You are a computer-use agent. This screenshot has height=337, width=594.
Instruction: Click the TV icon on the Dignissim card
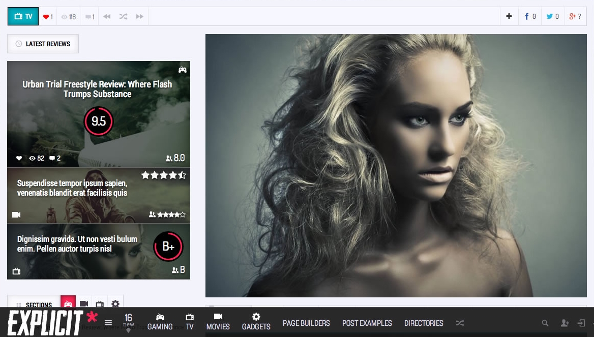[x=16, y=271]
